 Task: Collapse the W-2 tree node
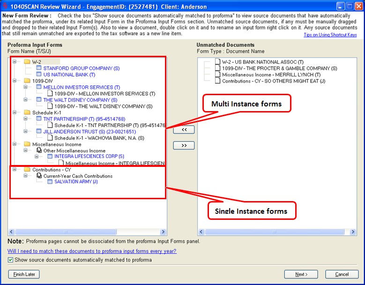[15, 62]
